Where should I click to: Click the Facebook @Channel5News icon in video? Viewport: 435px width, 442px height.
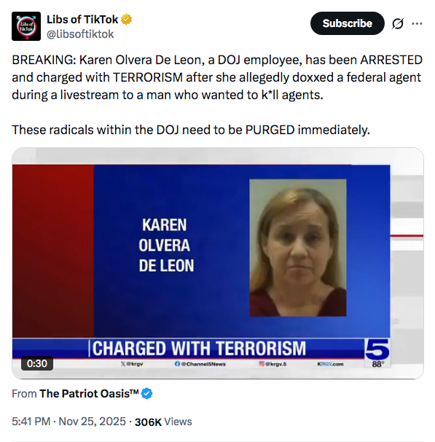pyautogui.click(x=177, y=364)
